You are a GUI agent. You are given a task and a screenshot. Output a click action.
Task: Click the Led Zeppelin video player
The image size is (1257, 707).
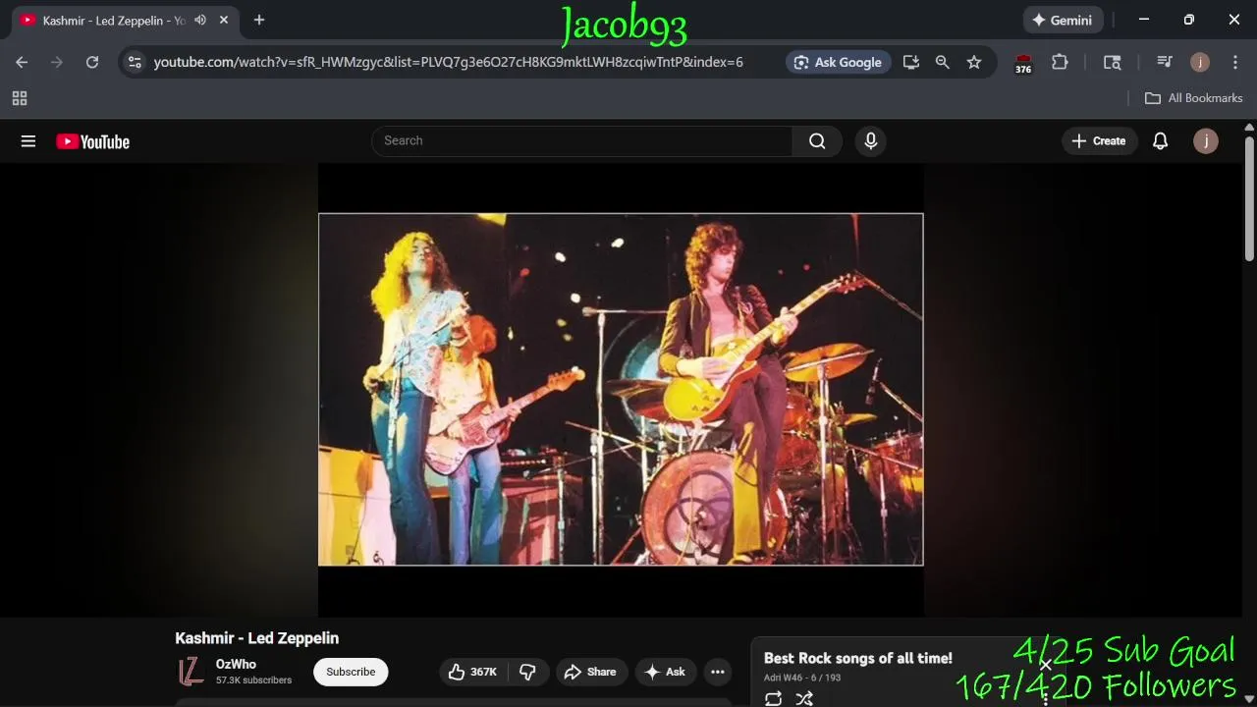621,389
